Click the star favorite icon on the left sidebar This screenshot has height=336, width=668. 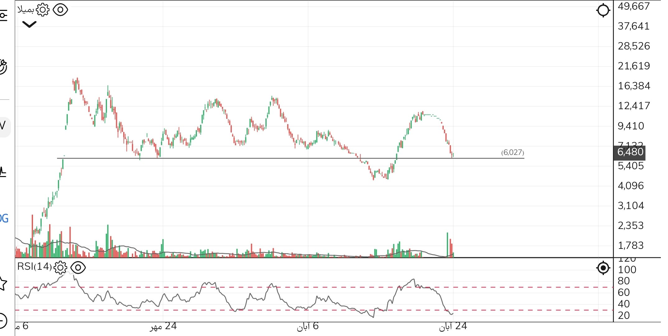click(2, 283)
